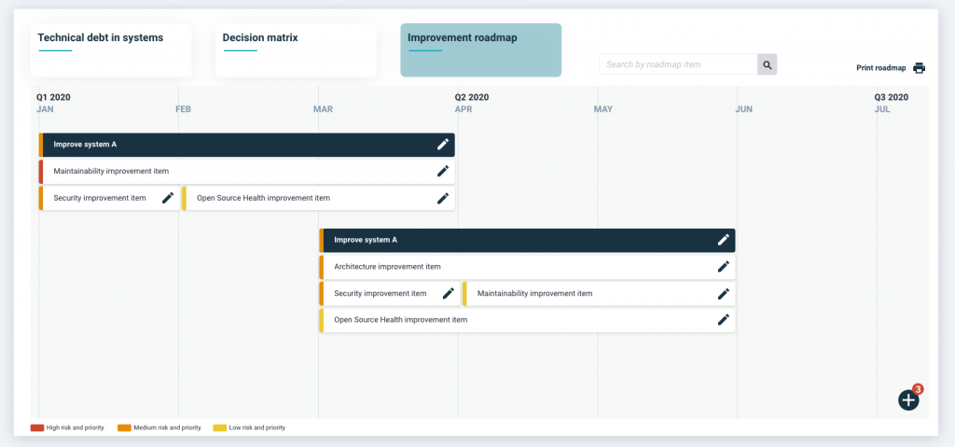Select the Architecture improvement item bar text
Image resolution: width=955 pixels, height=447 pixels.
click(387, 267)
